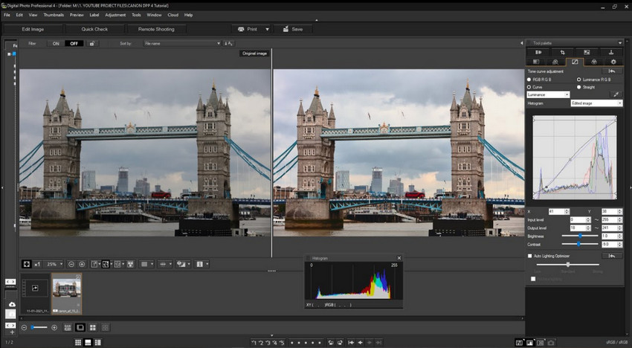Turn the filter OFF
Image resolution: width=632 pixels, height=348 pixels.
click(74, 44)
